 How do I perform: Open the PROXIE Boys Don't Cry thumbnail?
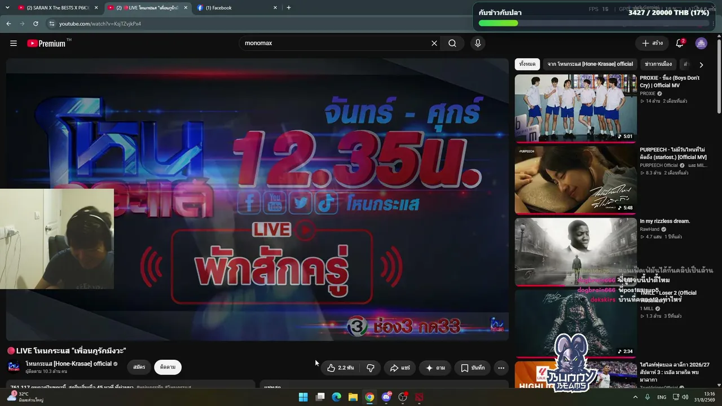coord(576,108)
